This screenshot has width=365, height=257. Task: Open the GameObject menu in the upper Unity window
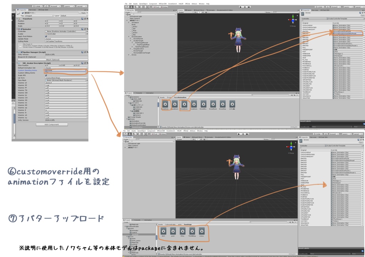coord(143,4)
